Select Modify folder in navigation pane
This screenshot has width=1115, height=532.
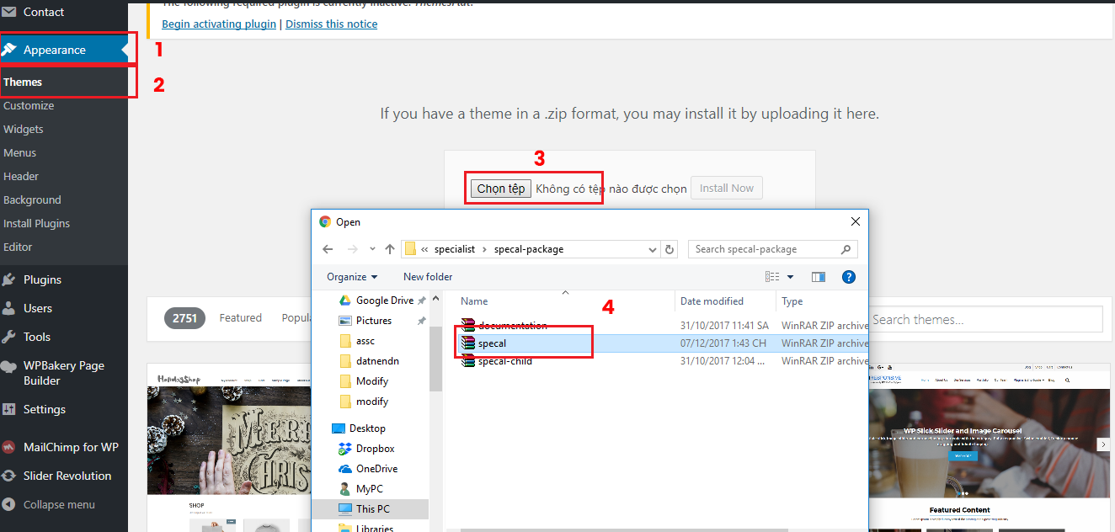[364, 381]
